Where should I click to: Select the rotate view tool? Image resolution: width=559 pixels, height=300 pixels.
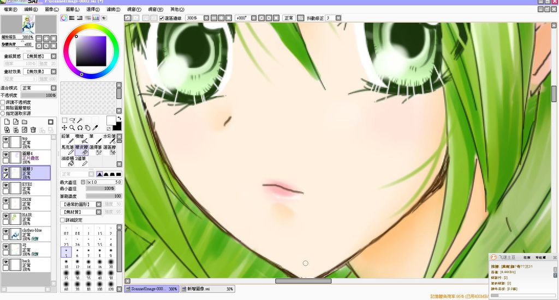point(80,127)
